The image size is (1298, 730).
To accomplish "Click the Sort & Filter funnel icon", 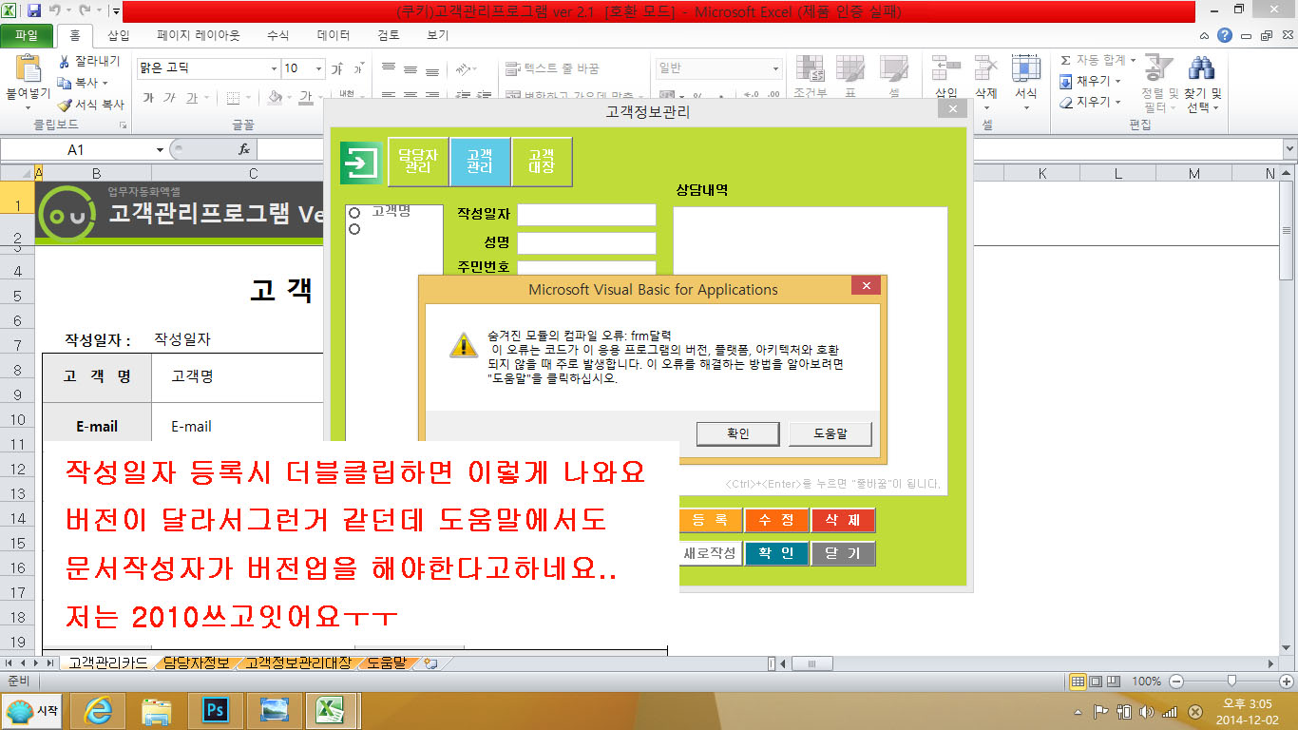I will 1159,68.
